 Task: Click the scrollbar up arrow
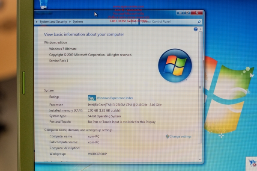200,29
